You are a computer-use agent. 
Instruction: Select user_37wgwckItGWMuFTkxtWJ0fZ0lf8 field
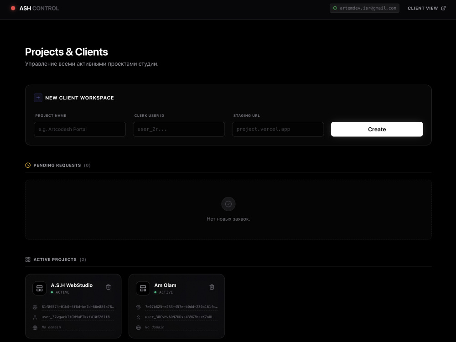tap(78, 317)
